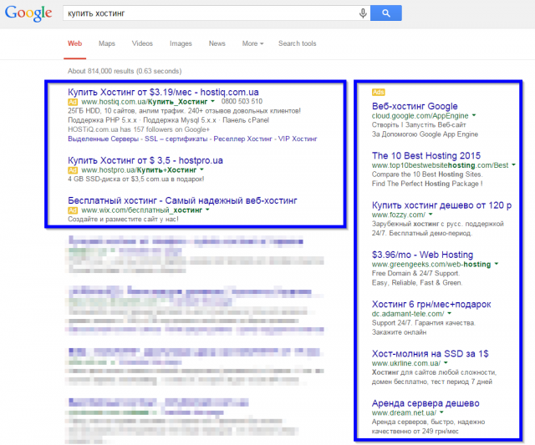Open 'Купить хостинг дешево от 120 р' ad
The image size is (535, 445).
click(442, 205)
